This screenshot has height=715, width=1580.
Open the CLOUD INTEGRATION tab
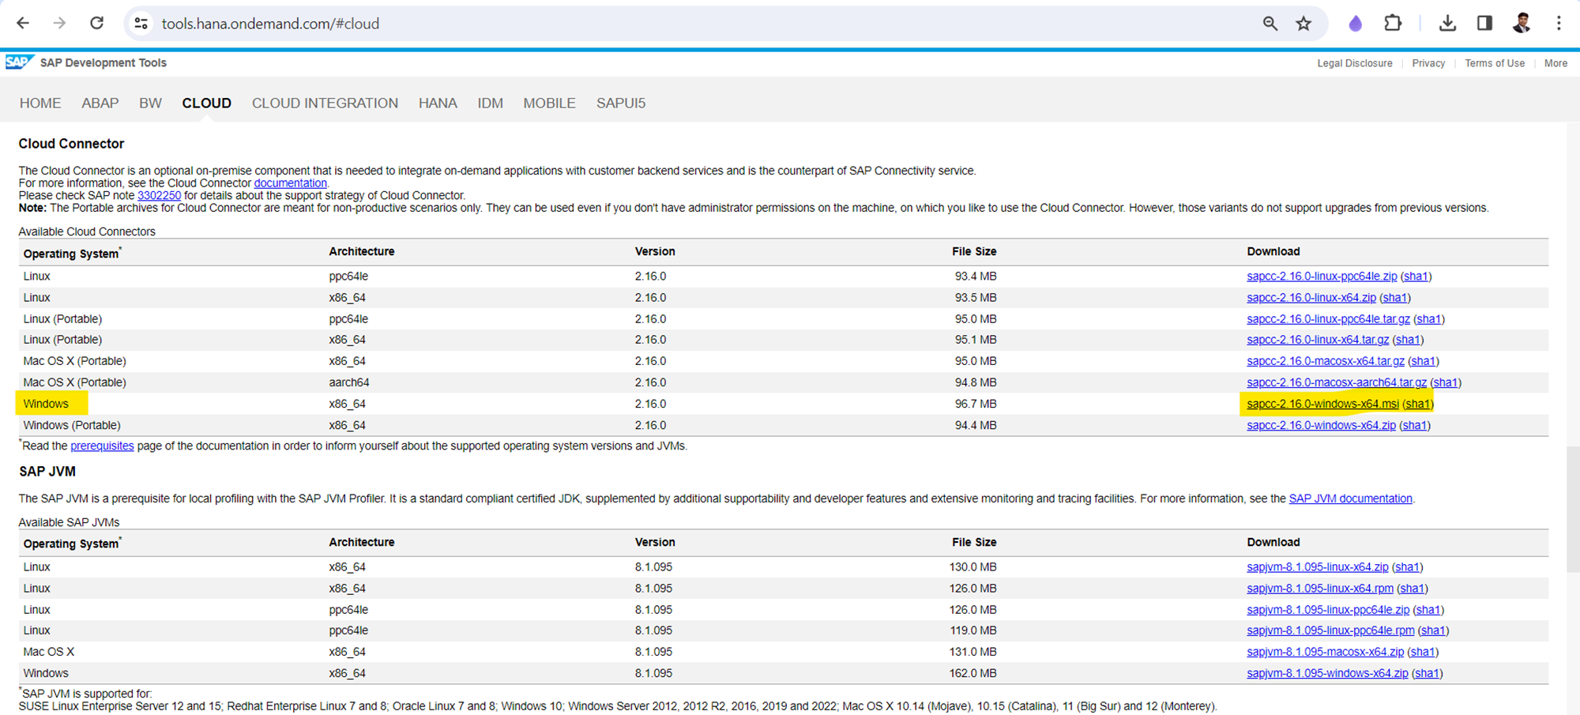click(325, 103)
